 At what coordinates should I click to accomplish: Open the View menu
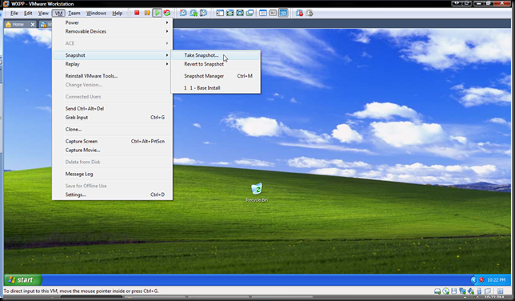[43, 13]
